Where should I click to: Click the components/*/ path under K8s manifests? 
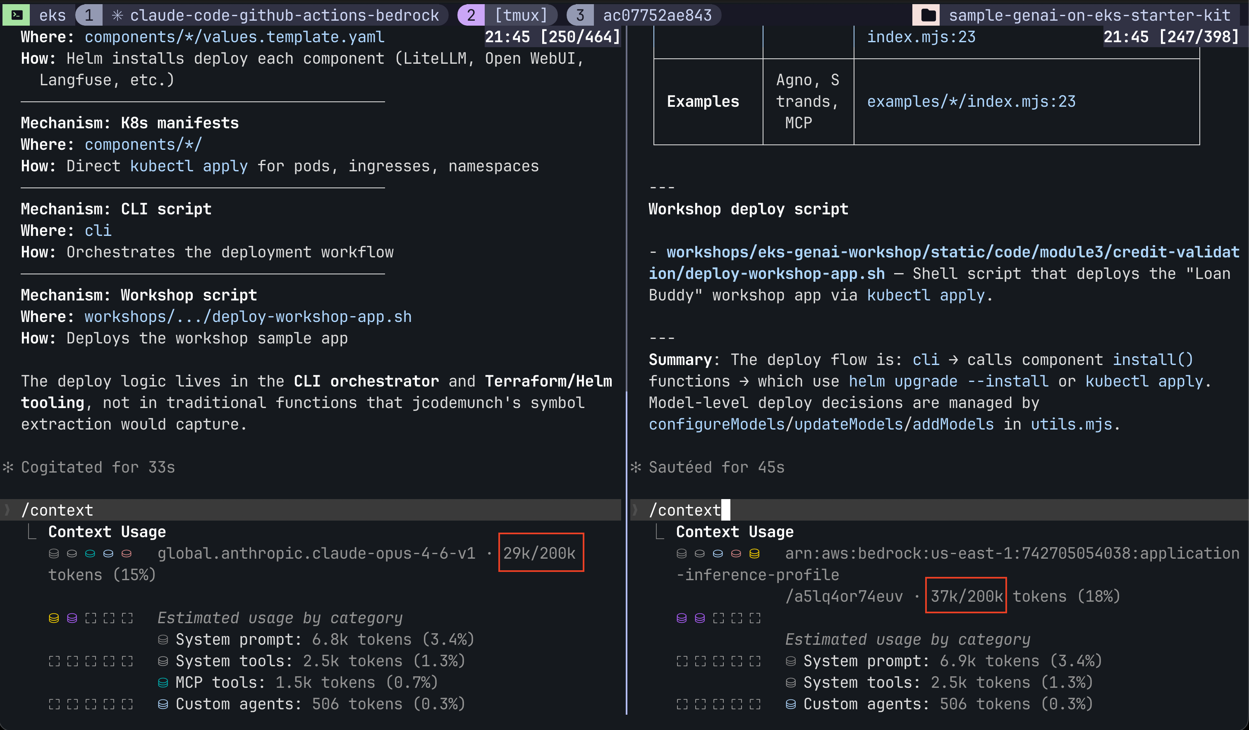(143, 145)
